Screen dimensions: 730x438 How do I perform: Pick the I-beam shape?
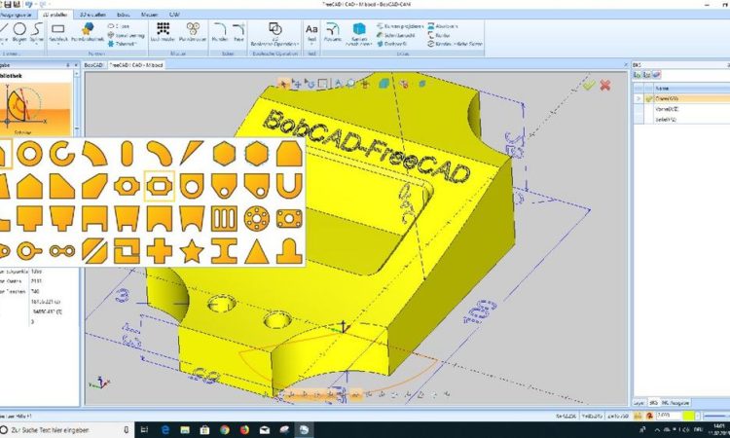[x=224, y=251]
